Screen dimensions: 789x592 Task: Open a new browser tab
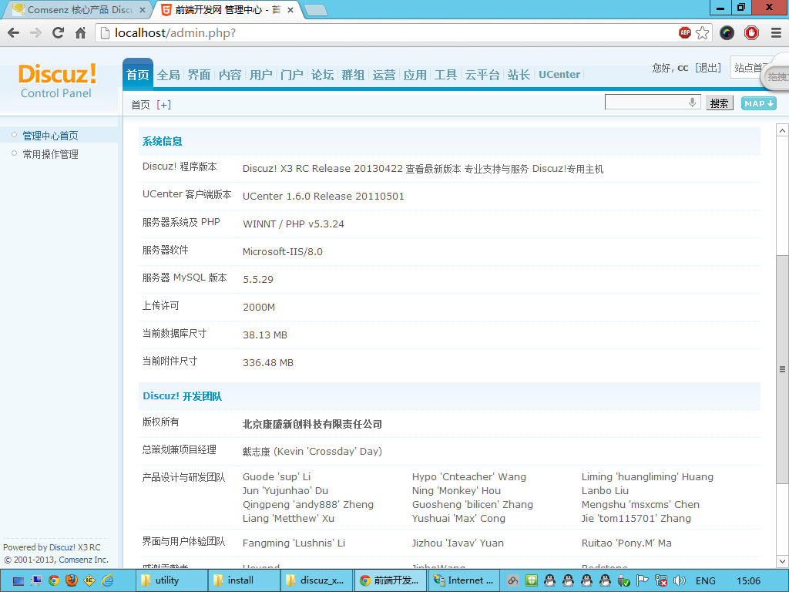[x=316, y=10]
